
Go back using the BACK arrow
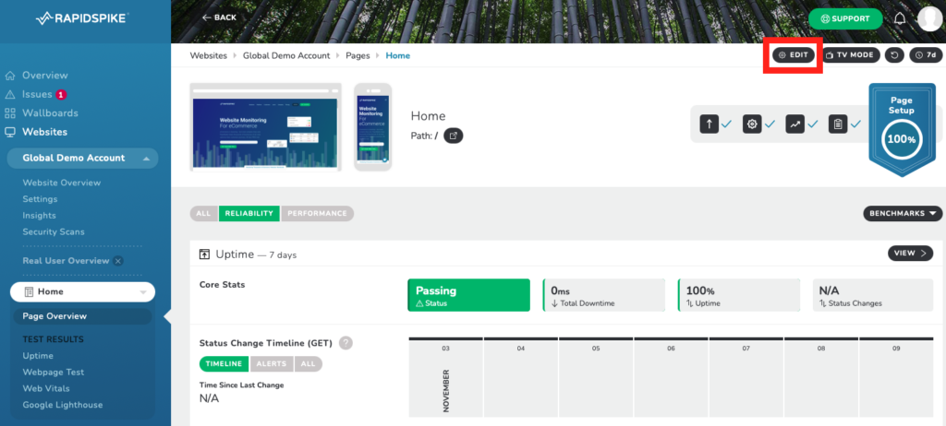click(x=219, y=18)
